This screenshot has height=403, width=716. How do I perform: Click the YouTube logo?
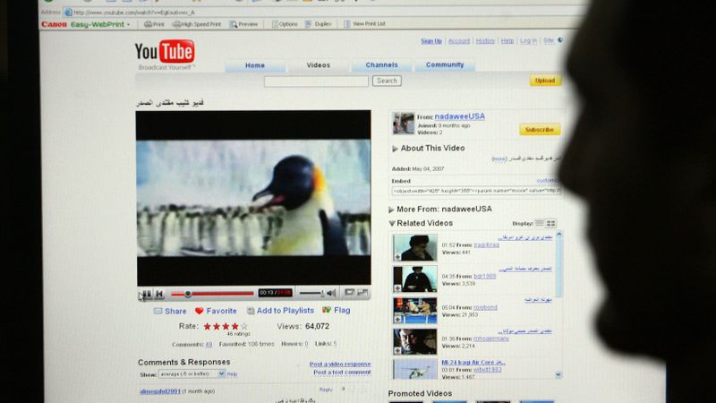tap(165, 52)
